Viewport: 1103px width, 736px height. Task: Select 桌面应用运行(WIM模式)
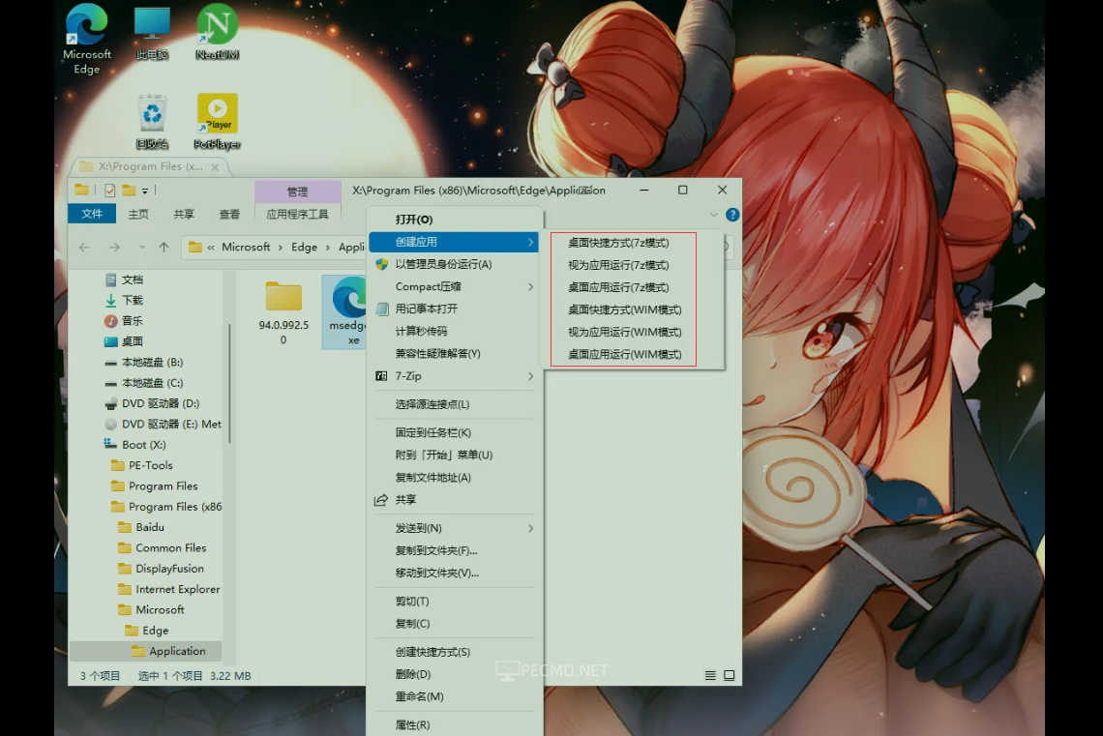coord(625,355)
